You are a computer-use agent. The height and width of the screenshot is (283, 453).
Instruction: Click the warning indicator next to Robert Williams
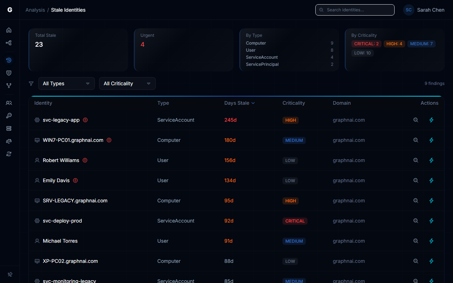(x=85, y=160)
